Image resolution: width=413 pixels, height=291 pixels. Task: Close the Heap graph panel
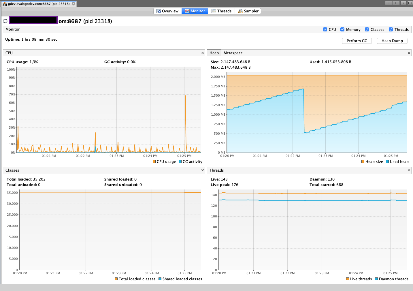pos(409,53)
